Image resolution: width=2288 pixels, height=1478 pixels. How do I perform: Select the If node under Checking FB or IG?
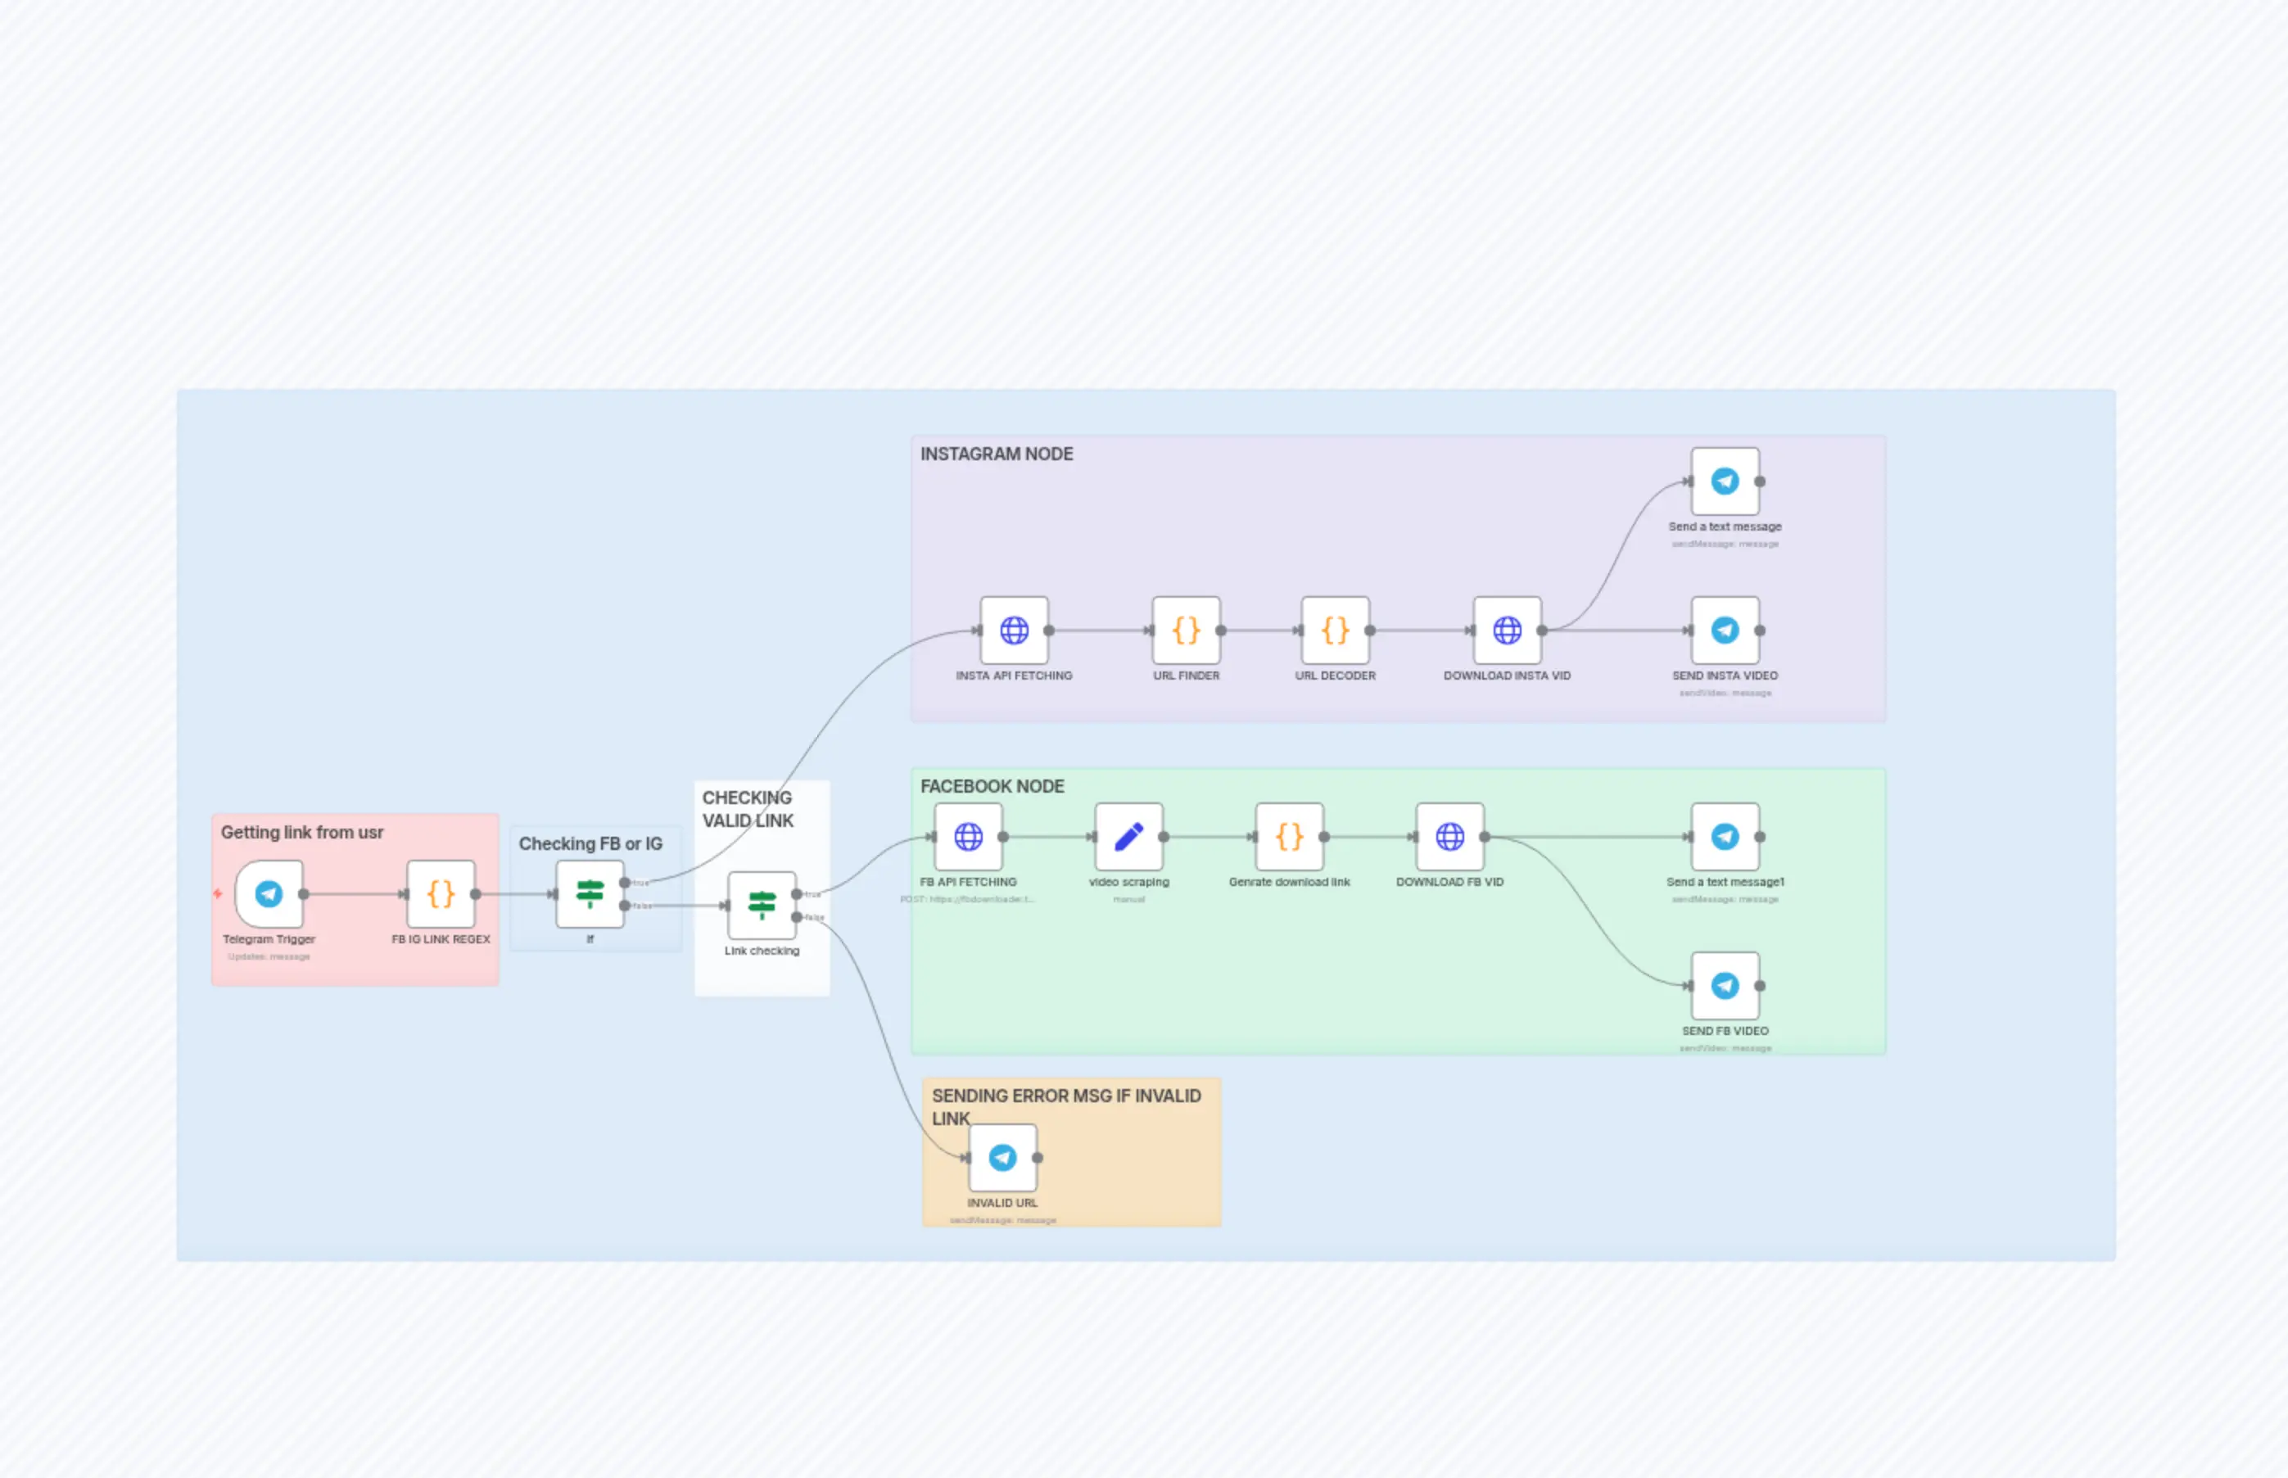click(x=590, y=893)
